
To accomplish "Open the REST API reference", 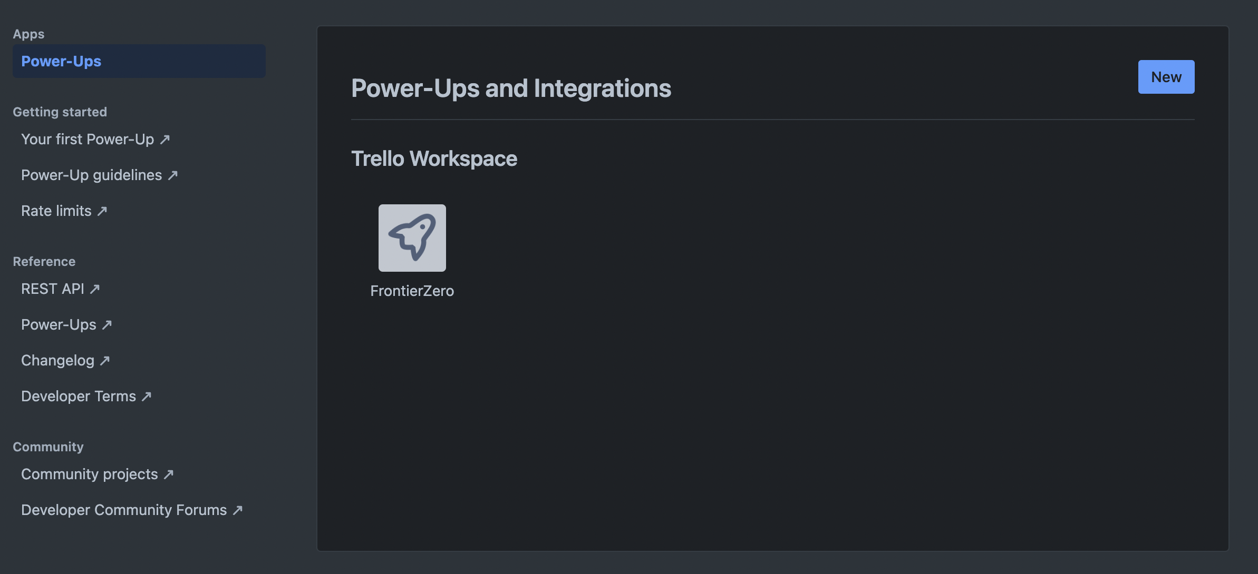I will pyautogui.click(x=53, y=289).
